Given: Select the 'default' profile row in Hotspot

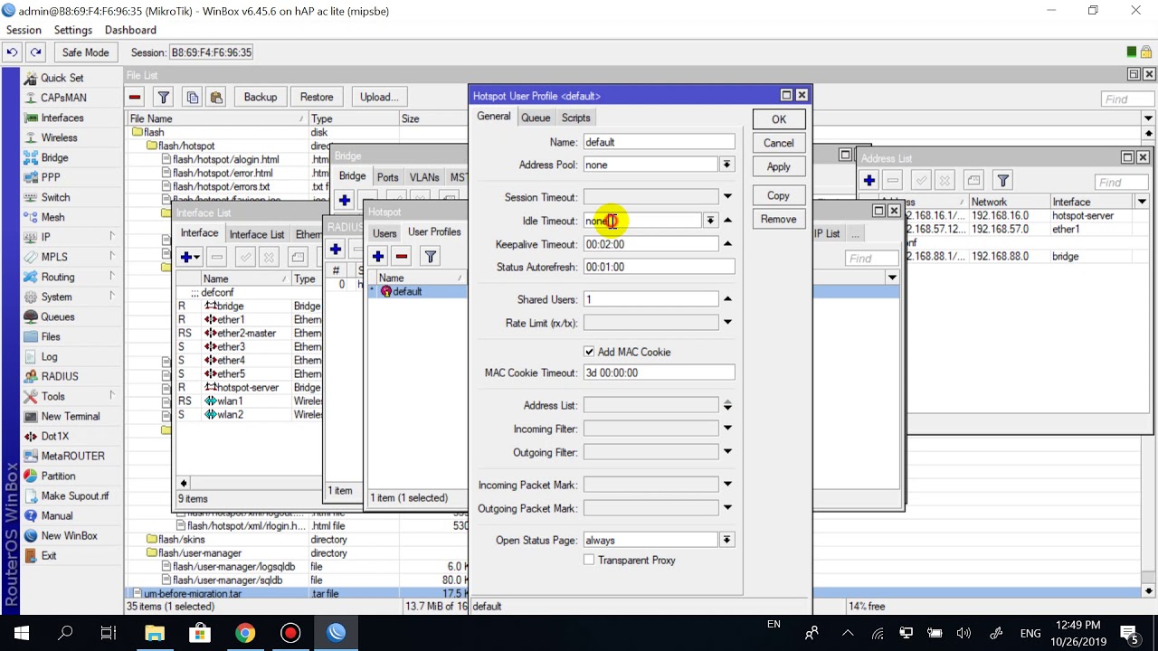Looking at the screenshot, I should (417, 291).
